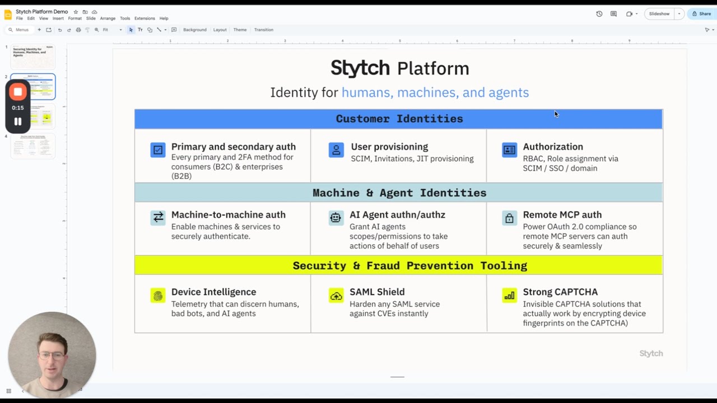717x403 pixels.
Task: Click the Slideshow button
Action: tap(659, 14)
